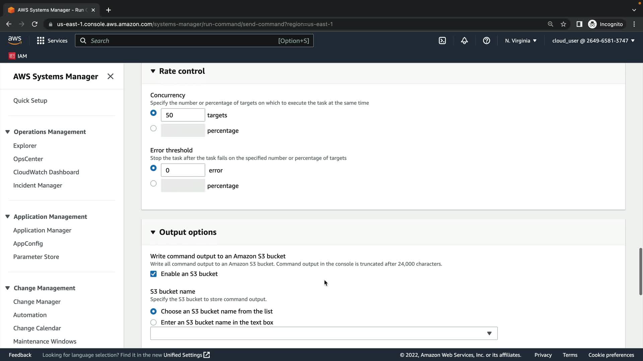This screenshot has width=643, height=361.
Task: Open the S3 bucket name dropdown list
Action: [324, 334]
